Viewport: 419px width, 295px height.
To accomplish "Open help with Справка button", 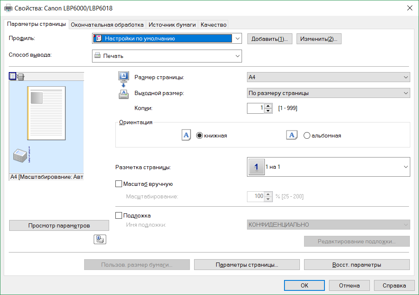I will point(394,285).
